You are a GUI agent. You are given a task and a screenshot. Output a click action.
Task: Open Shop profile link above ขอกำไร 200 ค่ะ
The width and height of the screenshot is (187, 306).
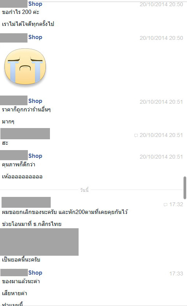pos(35,4)
